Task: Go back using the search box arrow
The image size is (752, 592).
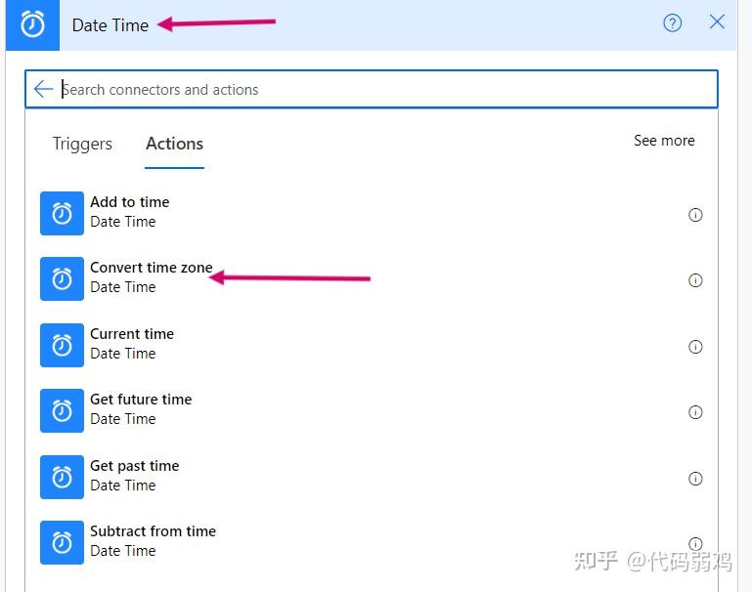Action: tap(43, 89)
